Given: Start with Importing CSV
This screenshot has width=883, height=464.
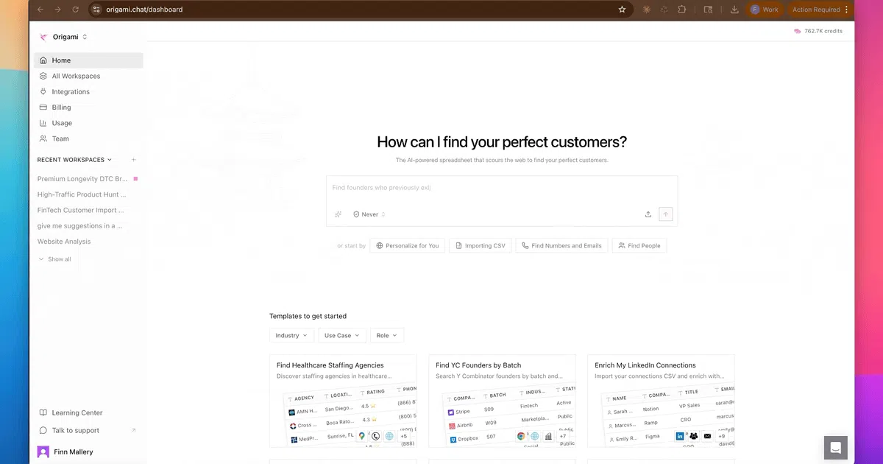Looking at the screenshot, I should coord(480,245).
